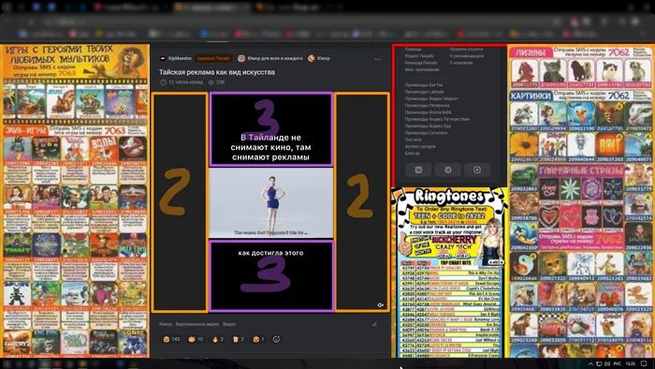The height and width of the screenshot is (369, 655).
Task: Switch РУС keyboard language indicator
Action: tap(617, 364)
